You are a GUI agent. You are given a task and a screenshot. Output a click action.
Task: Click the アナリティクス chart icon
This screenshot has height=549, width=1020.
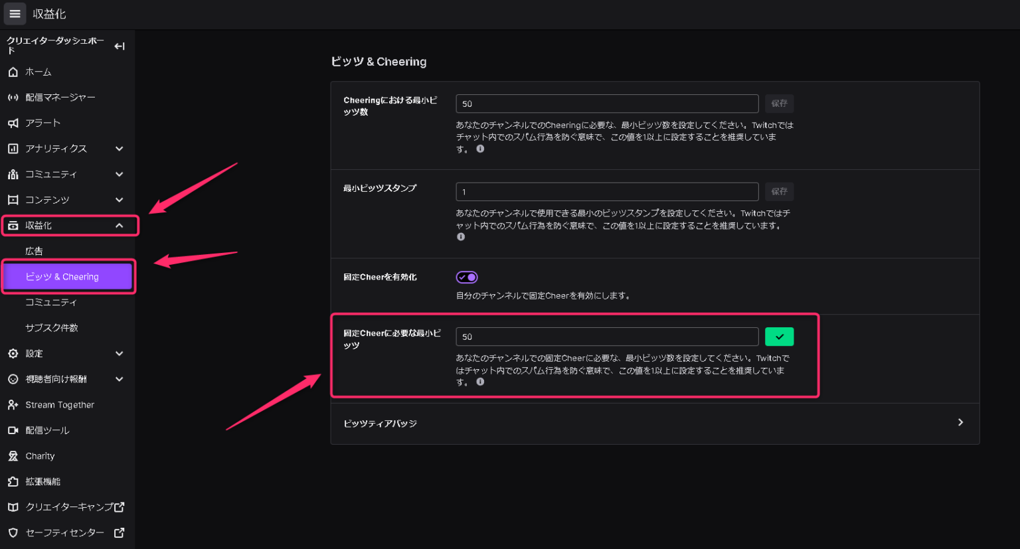[13, 148]
